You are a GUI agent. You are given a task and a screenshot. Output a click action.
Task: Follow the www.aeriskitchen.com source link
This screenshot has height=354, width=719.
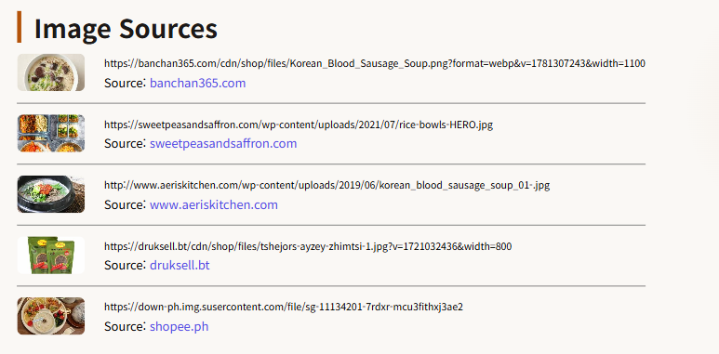[x=214, y=204]
